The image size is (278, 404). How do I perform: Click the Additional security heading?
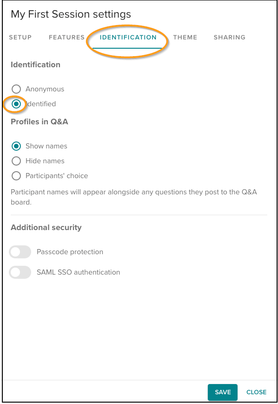[46, 227]
